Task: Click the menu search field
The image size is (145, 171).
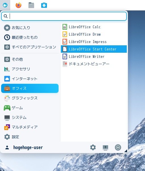Action: coord(64,16)
